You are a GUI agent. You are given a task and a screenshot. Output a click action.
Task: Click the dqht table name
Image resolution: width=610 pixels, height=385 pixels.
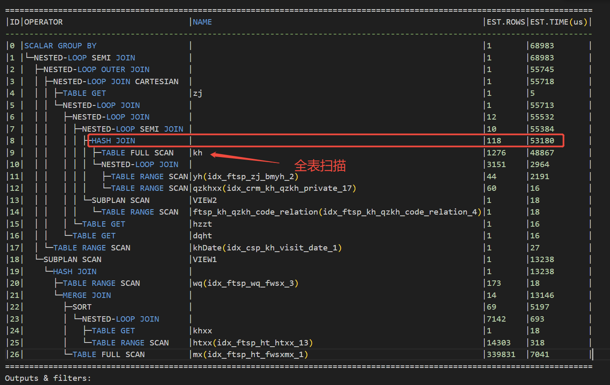click(x=202, y=236)
